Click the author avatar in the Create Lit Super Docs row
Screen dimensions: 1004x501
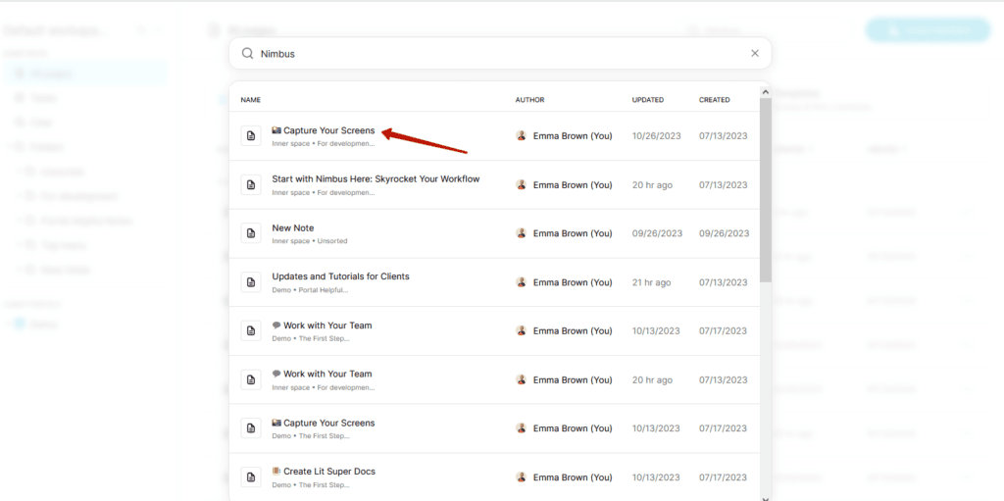522,477
